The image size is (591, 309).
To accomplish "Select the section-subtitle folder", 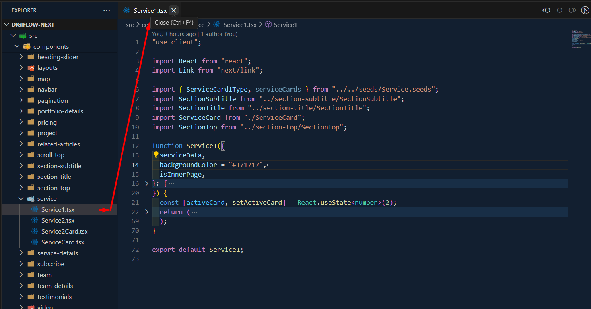I will tap(59, 166).
